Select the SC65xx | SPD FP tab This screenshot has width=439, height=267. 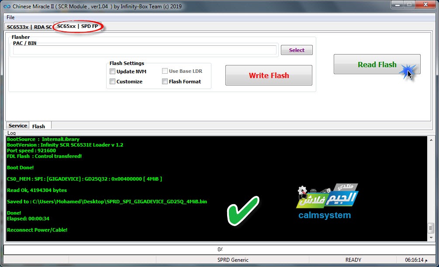coord(78,26)
